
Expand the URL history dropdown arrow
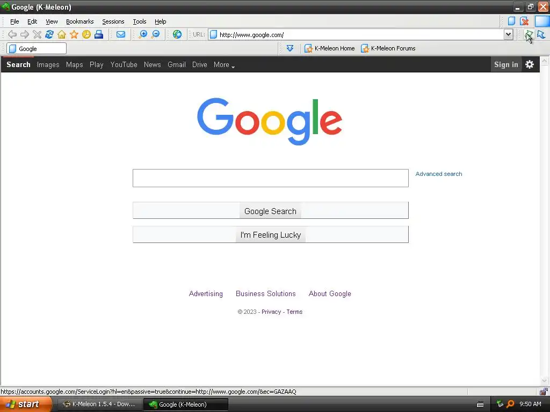click(508, 34)
